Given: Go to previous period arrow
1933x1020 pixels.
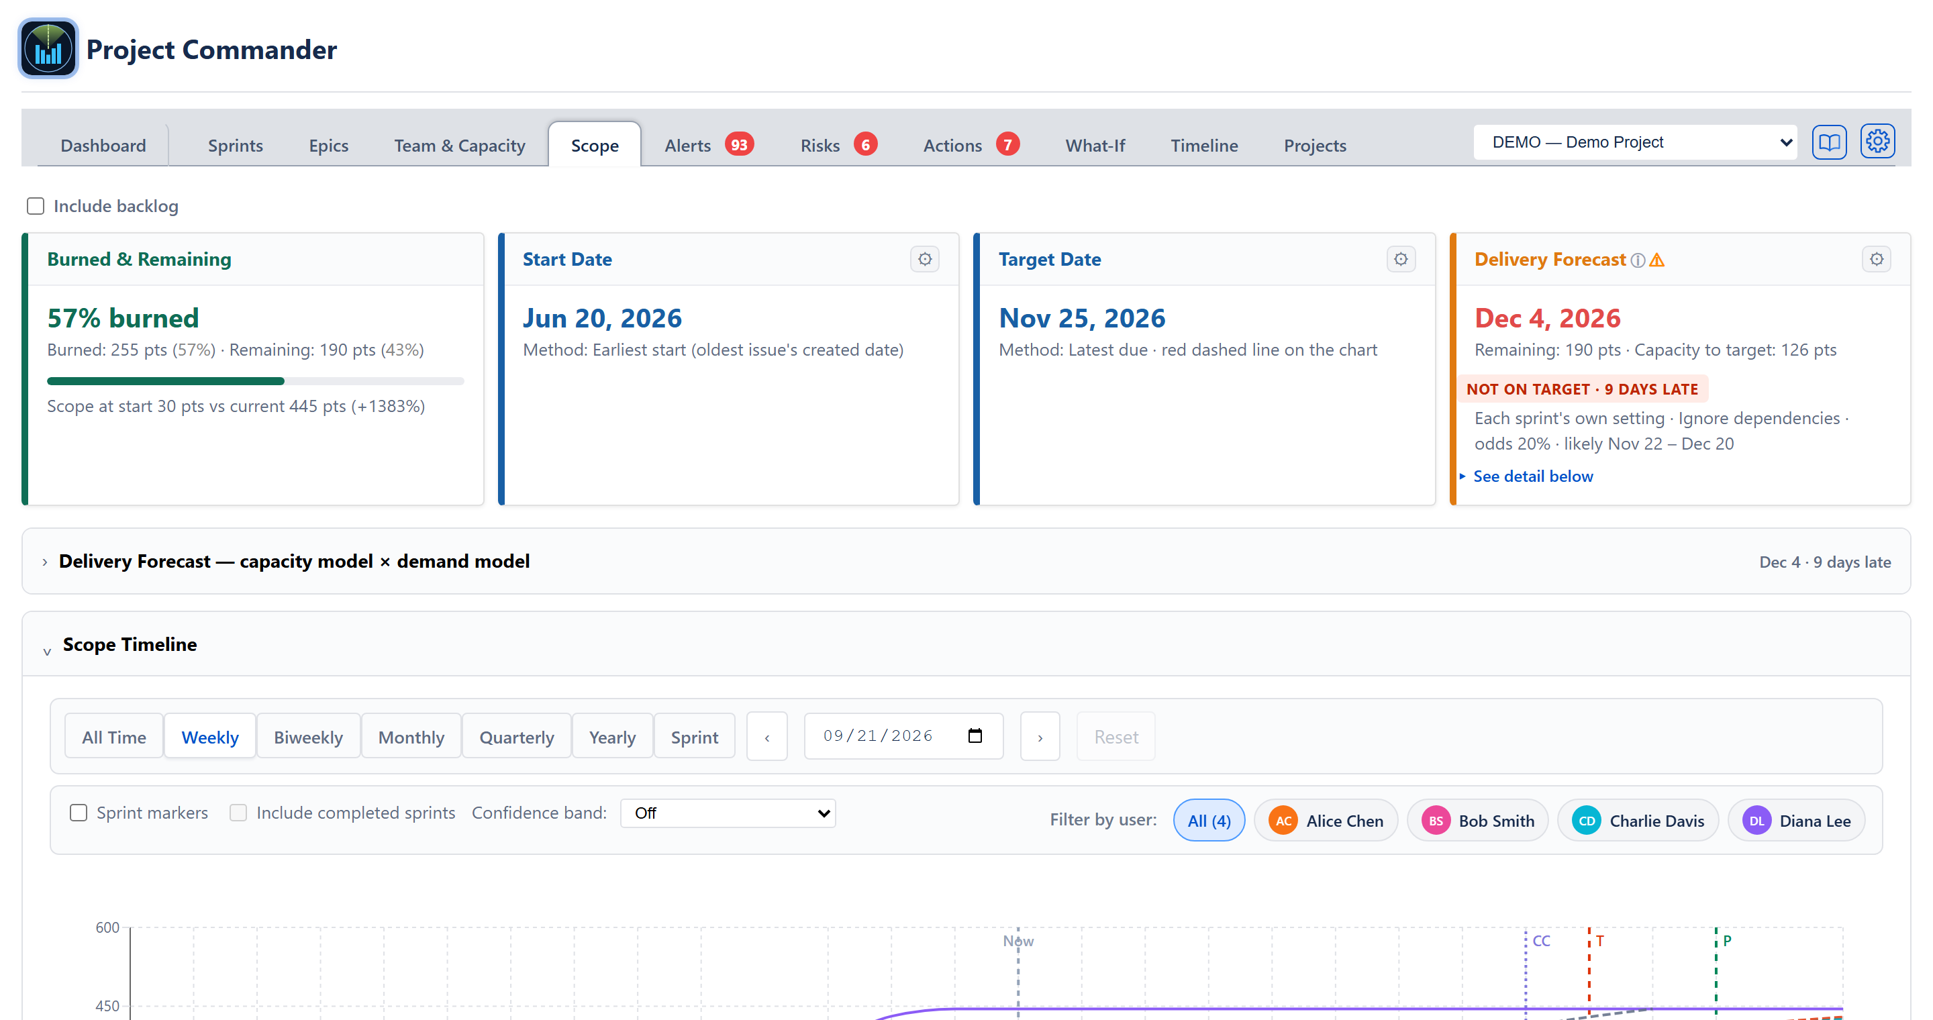Looking at the screenshot, I should pos(767,737).
